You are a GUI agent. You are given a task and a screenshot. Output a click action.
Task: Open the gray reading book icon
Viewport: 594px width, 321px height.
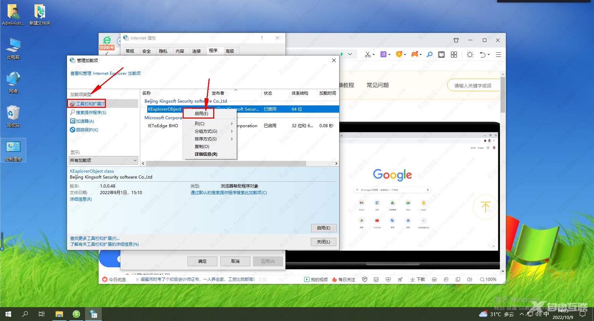[x=441, y=54]
